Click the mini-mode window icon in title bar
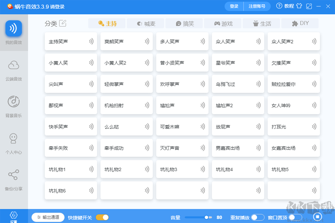This screenshot has height=223, width=335. click(309, 6)
